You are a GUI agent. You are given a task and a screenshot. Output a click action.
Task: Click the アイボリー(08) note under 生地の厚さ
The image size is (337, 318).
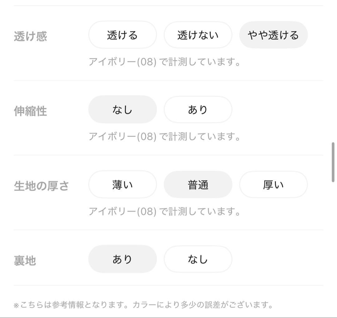click(x=164, y=212)
